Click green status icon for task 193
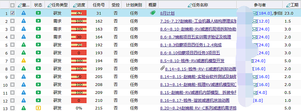Screen dimensions: 301x111 (x=38, y=53)
